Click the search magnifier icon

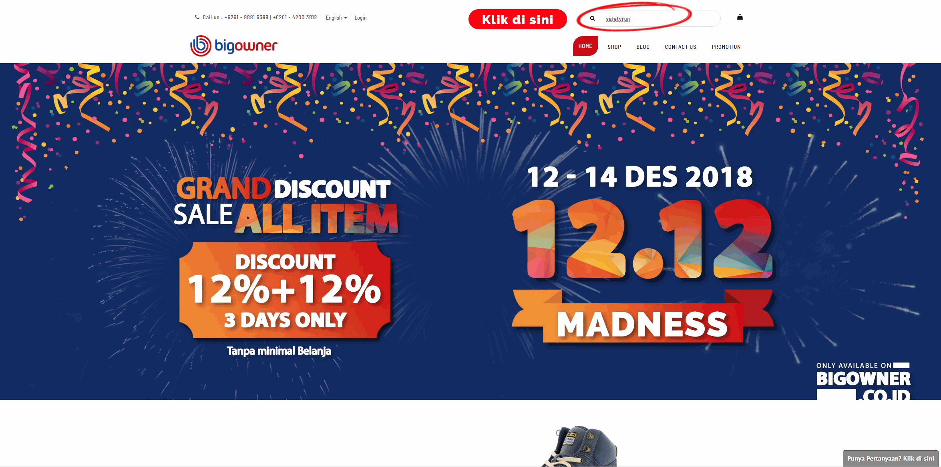tap(592, 18)
